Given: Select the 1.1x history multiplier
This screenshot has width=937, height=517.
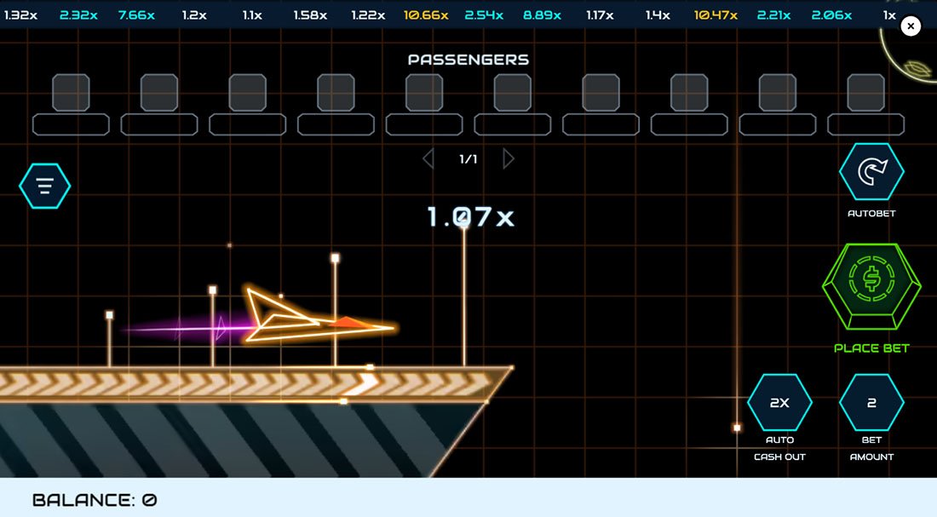Looking at the screenshot, I should coord(252,15).
